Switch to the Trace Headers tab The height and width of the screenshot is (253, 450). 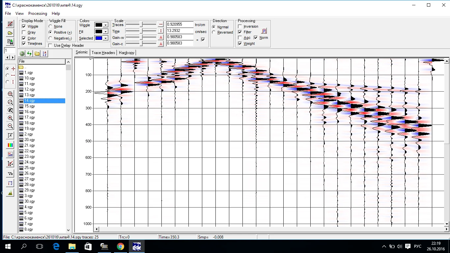[x=103, y=53]
